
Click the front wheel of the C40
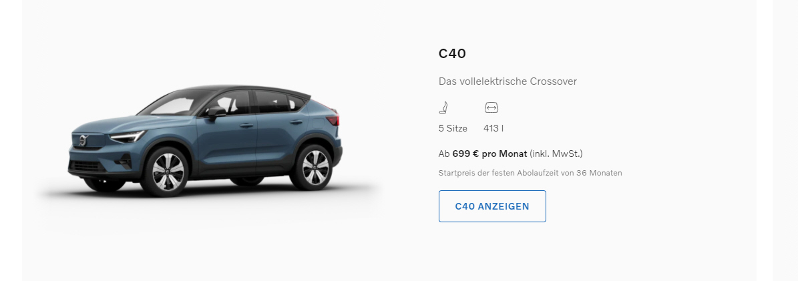pyautogui.click(x=165, y=172)
